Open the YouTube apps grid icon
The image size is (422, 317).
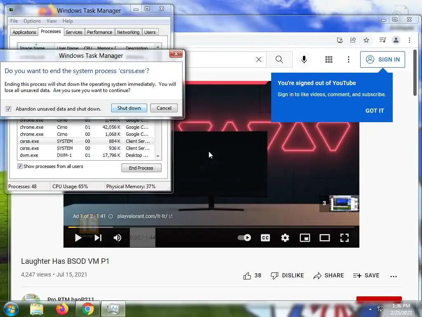[x=328, y=59]
